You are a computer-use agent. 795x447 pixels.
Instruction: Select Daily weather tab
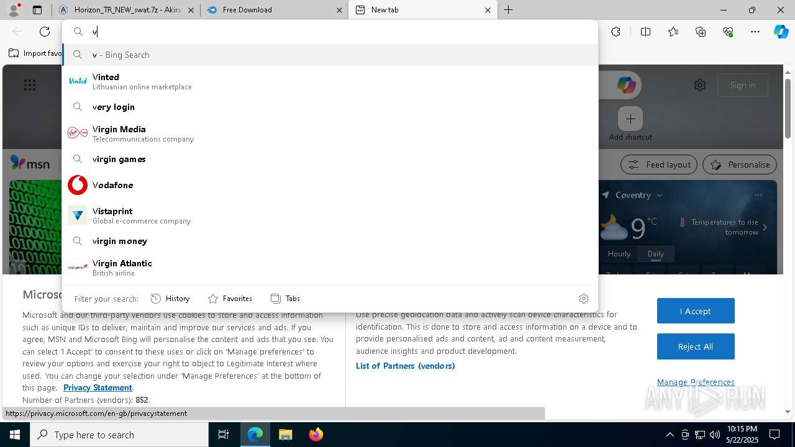click(x=656, y=254)
